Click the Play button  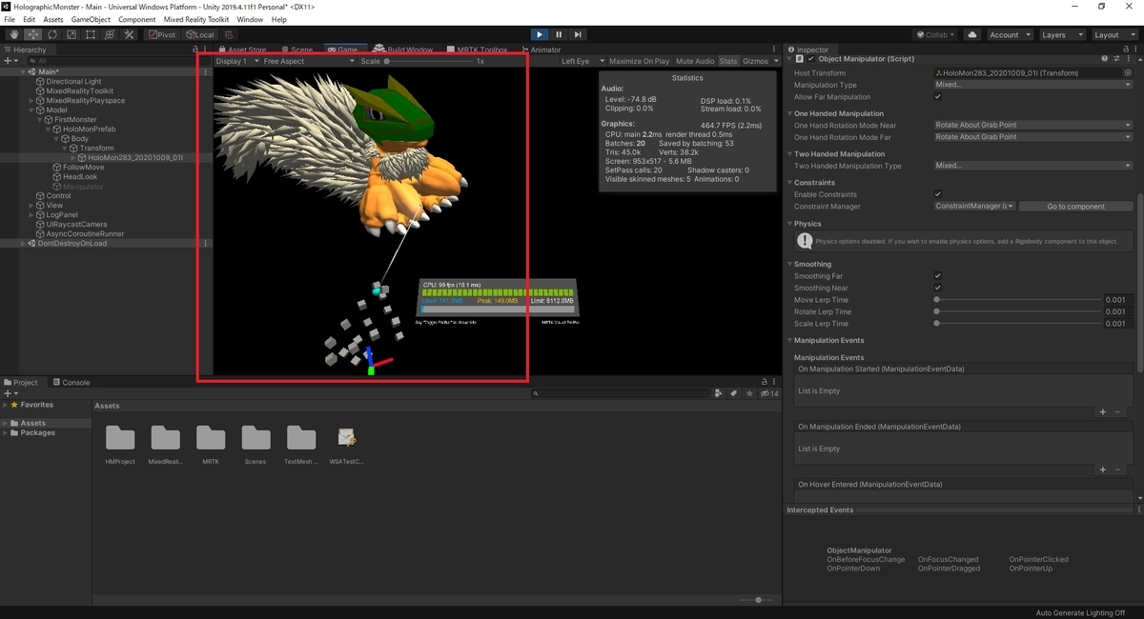540,34
